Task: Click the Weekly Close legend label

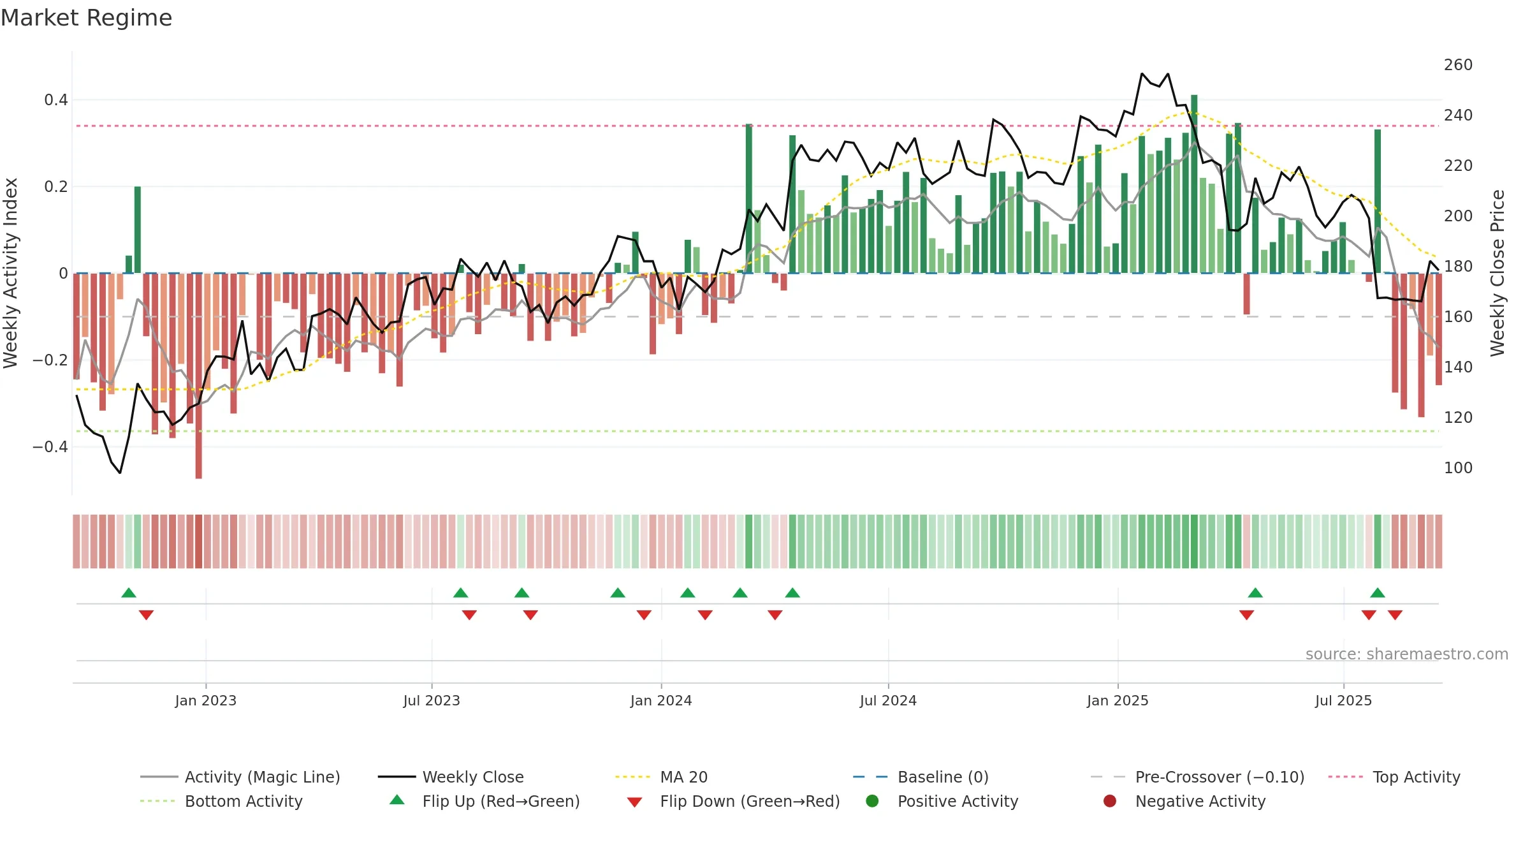Action: pyautogui.click(x=473, y=777)
